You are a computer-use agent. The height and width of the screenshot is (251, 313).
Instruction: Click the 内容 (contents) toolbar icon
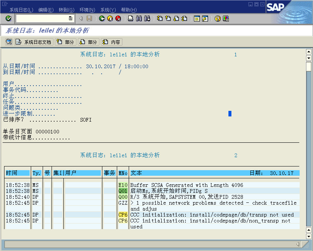point(111,42)
